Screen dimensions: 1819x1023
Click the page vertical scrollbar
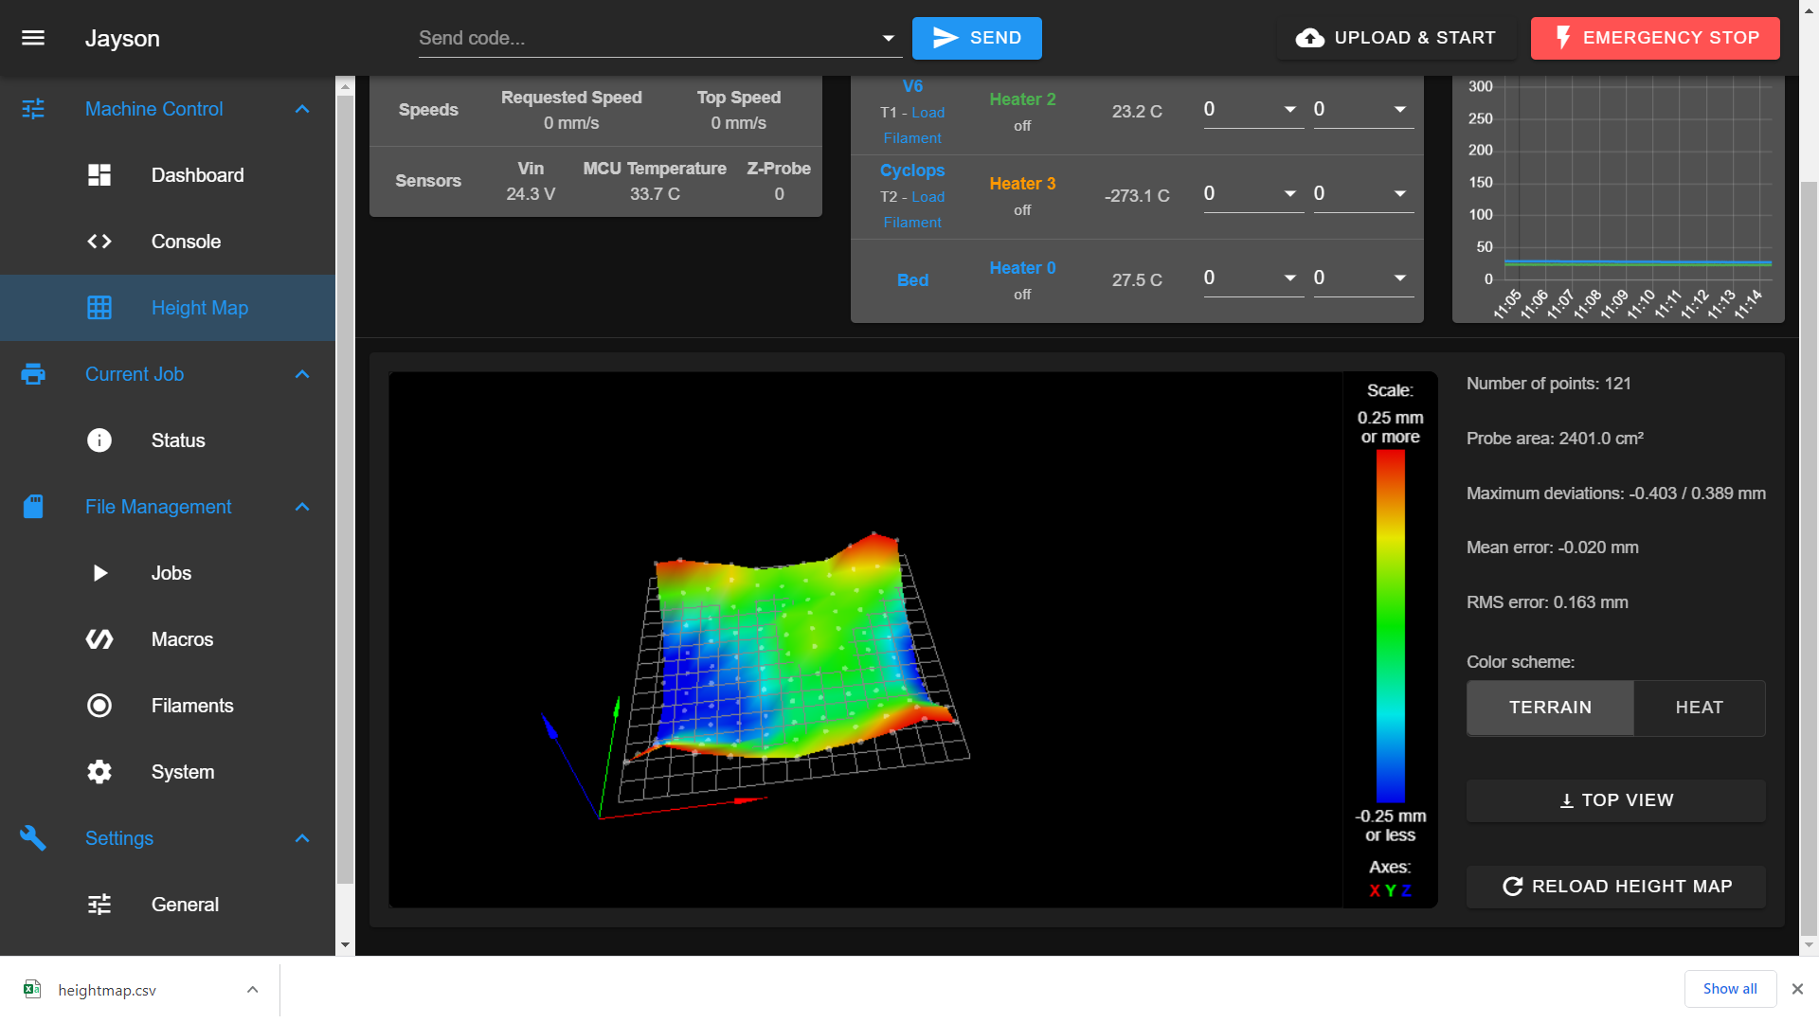click(1809, 559)
